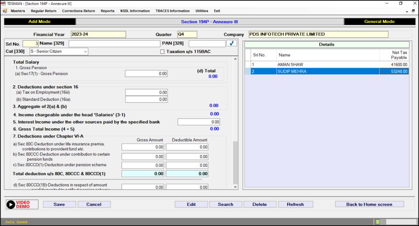Open the Utilities menu
The width and height of the screenshot is (419, 226).
[202, 11]
